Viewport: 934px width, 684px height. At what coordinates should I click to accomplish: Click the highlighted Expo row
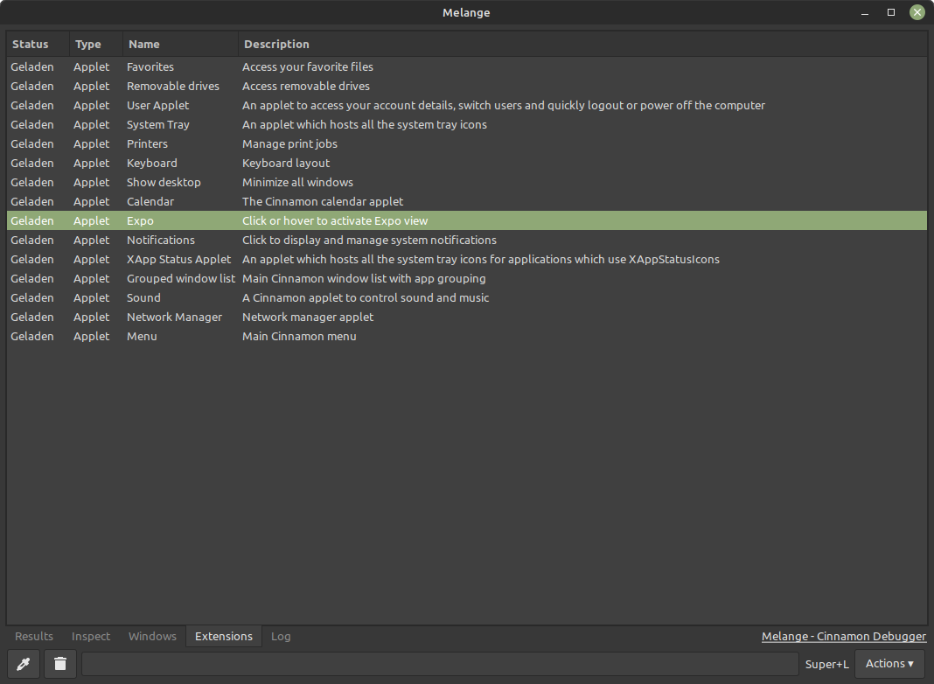pos(467,220)
